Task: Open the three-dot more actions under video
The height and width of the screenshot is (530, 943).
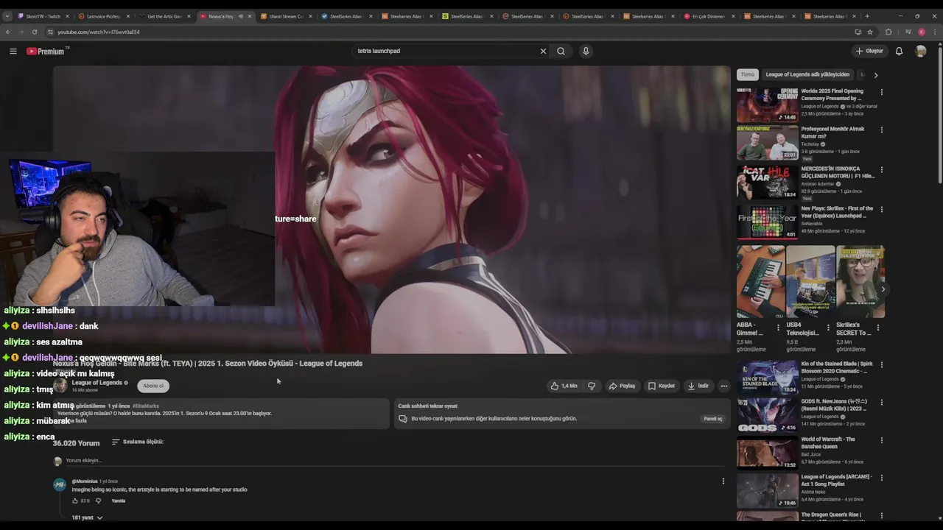Action: coord(724,386)
